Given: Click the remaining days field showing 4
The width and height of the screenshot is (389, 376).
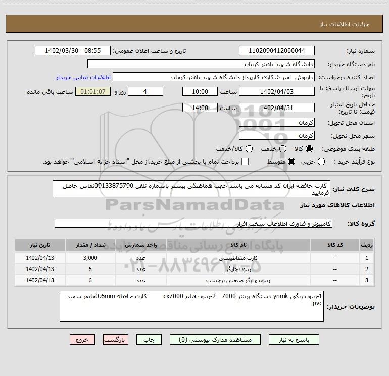Looking at the screenshot, I should pyautogui.click(x=145, y=92).
